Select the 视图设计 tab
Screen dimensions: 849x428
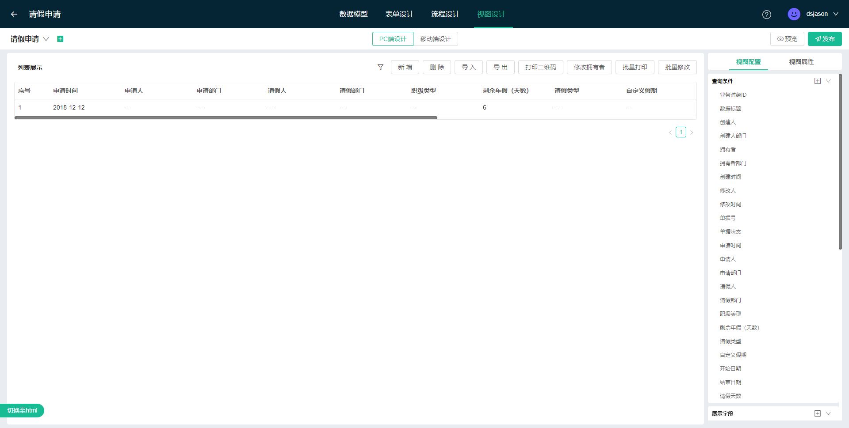(x=491, y=14)
